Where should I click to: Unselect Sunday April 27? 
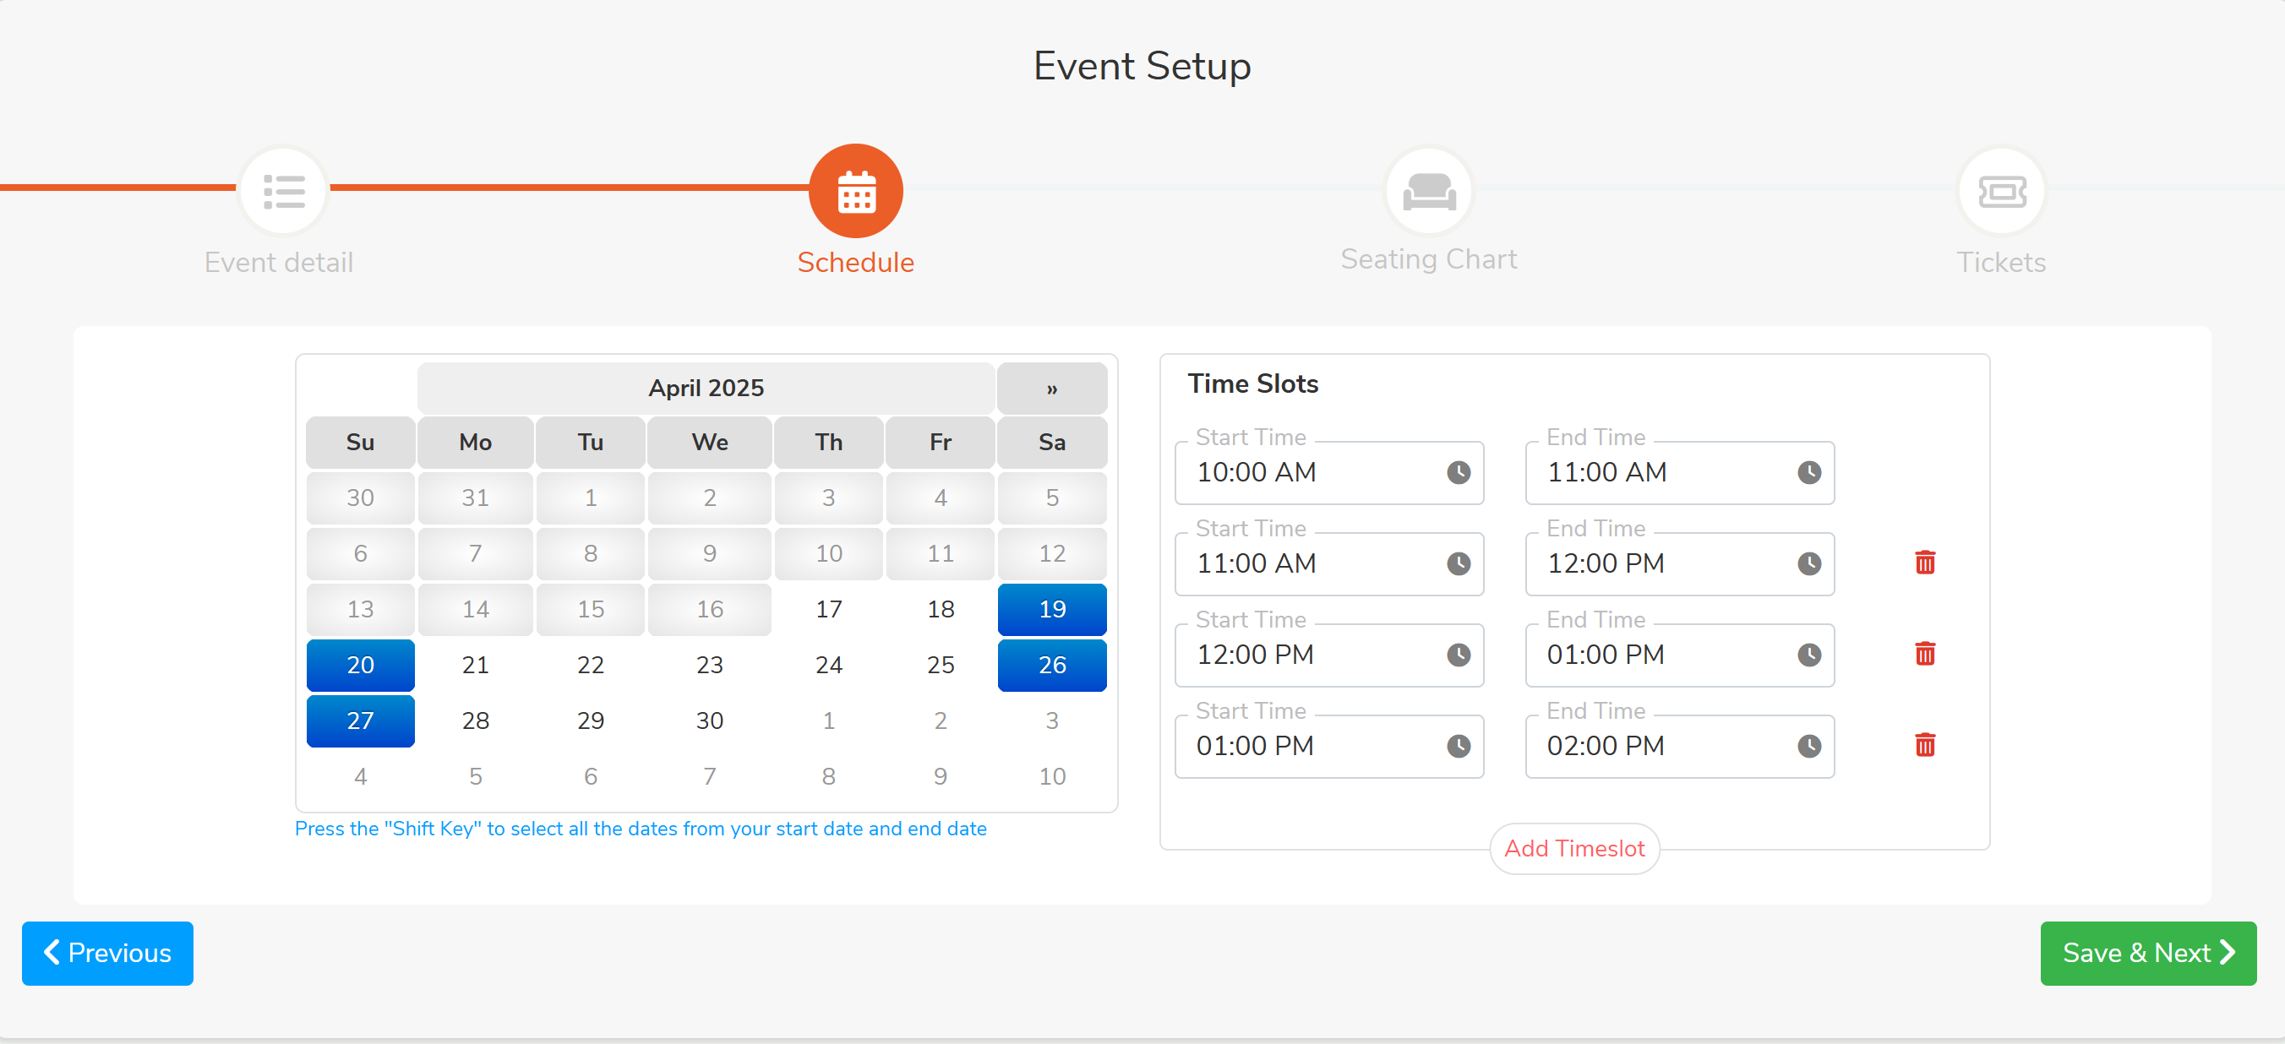coord(360,720)
